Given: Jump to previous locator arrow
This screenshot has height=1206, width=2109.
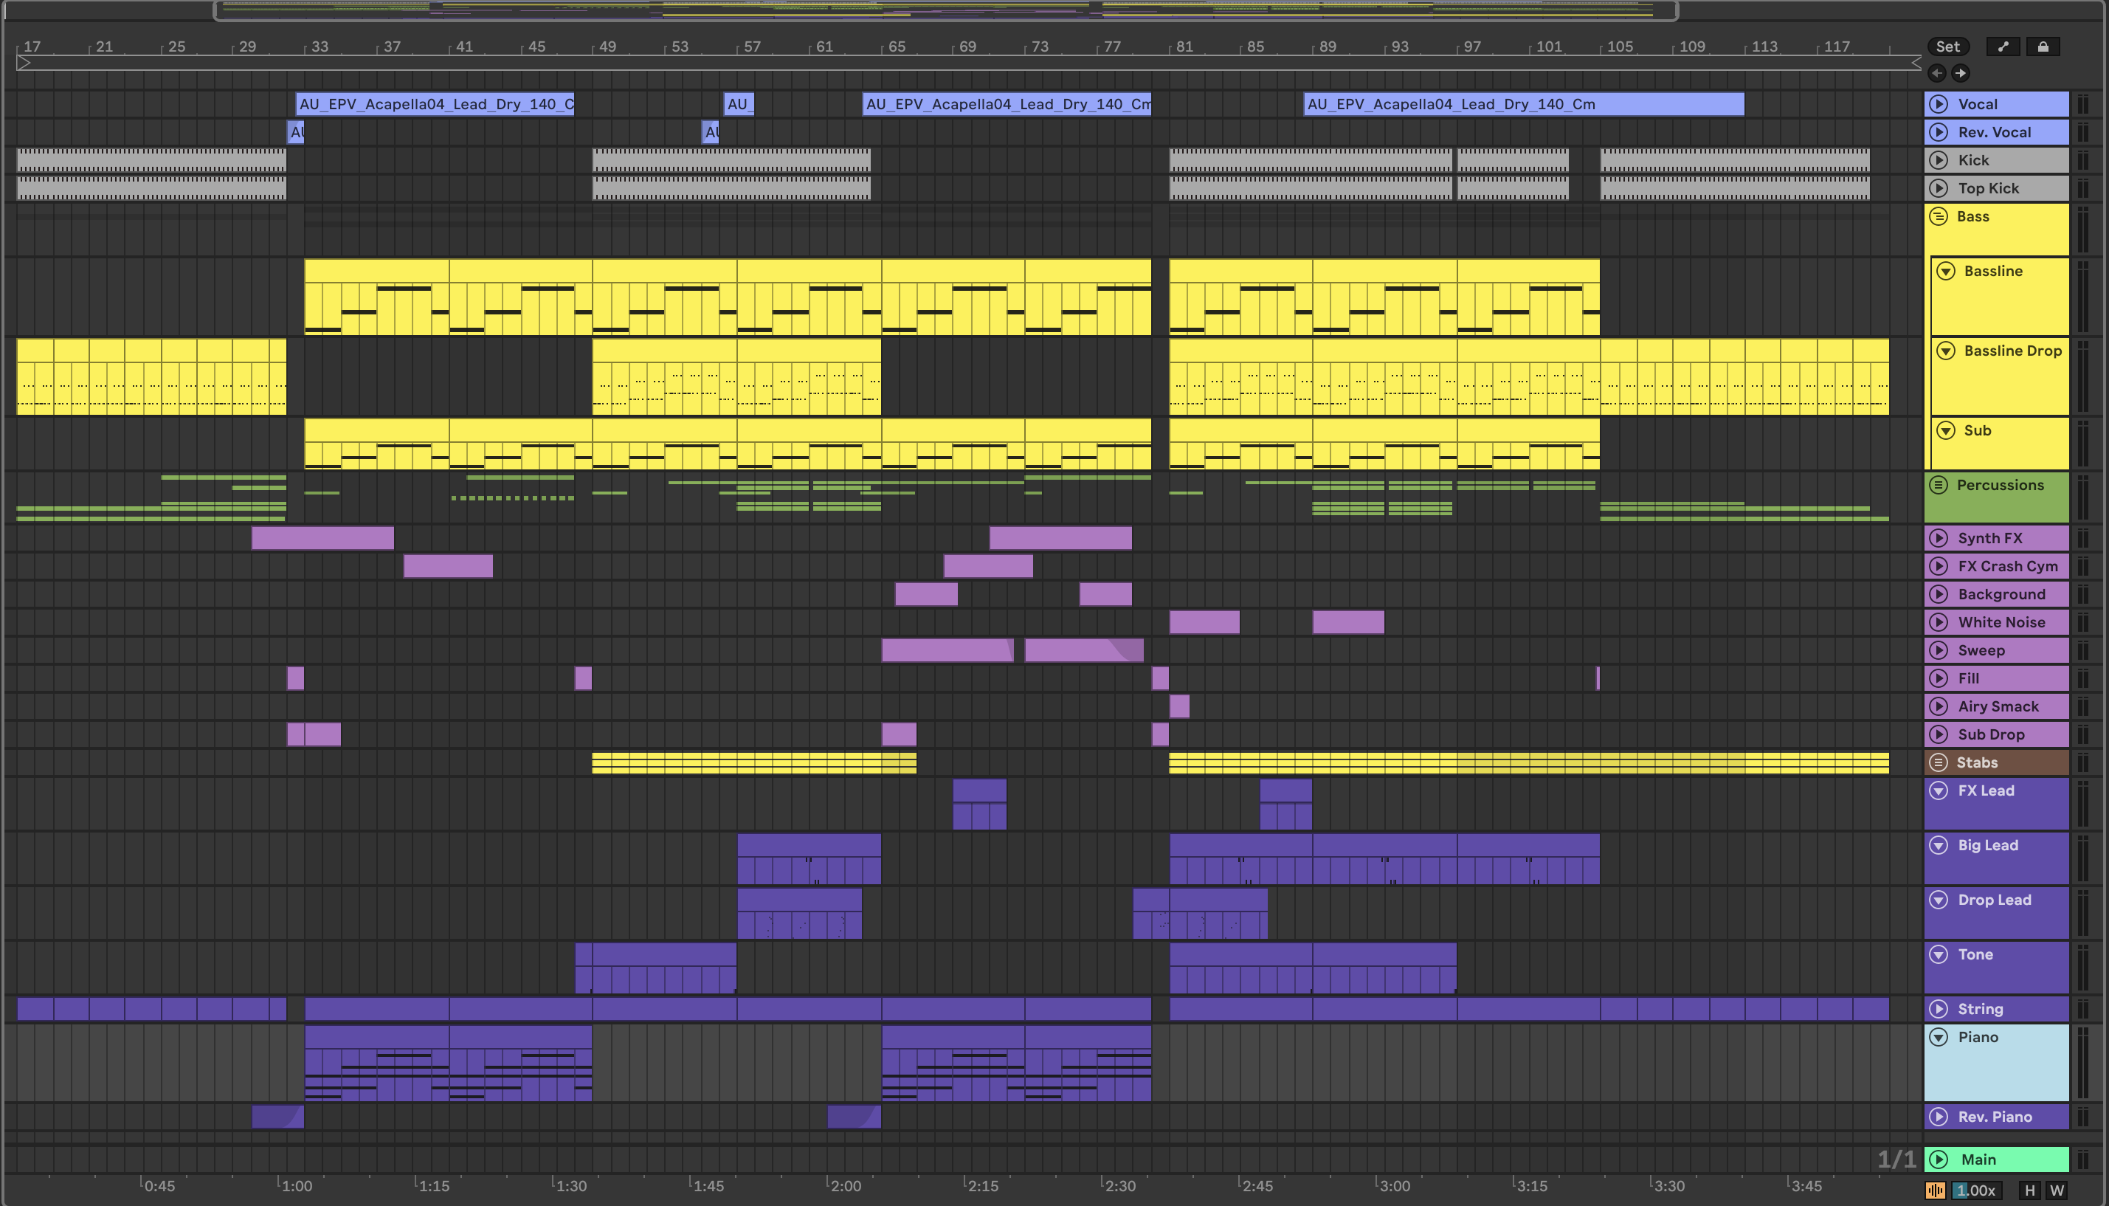Looking at the screenshot, I should click(1937, 73).
